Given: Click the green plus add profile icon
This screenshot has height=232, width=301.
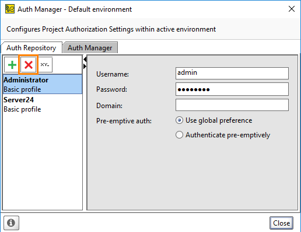Looking at the screenshot, I should click(x=12, y=65).
